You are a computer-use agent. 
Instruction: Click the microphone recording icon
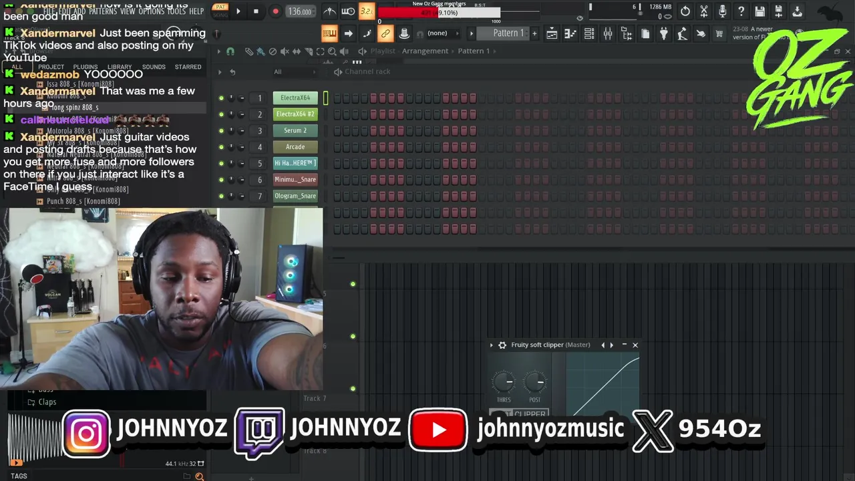[723, 11]
